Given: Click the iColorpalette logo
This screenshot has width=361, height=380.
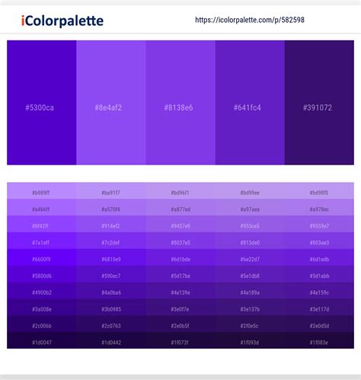Looking at the screenshot, I should pyautogui.click(x=62, y=21).
